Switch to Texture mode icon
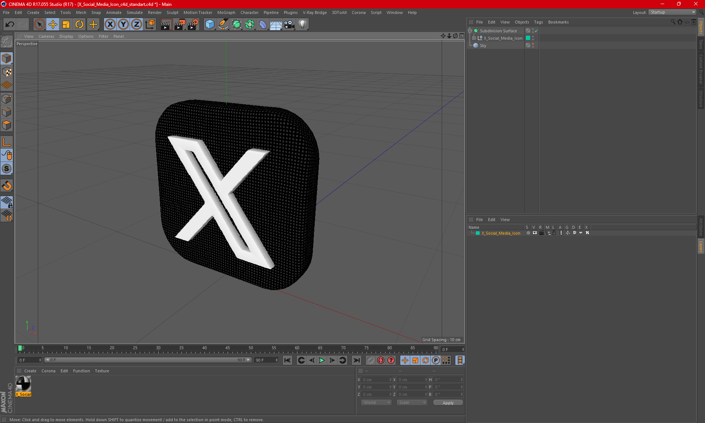 point(7,72)
